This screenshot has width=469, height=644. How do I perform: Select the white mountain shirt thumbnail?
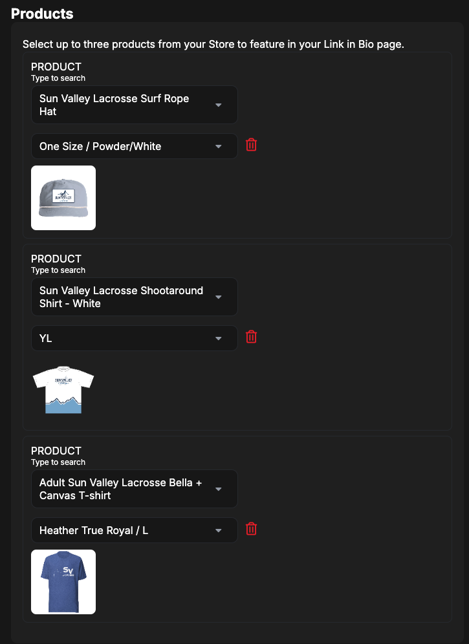tap(63, 390)
